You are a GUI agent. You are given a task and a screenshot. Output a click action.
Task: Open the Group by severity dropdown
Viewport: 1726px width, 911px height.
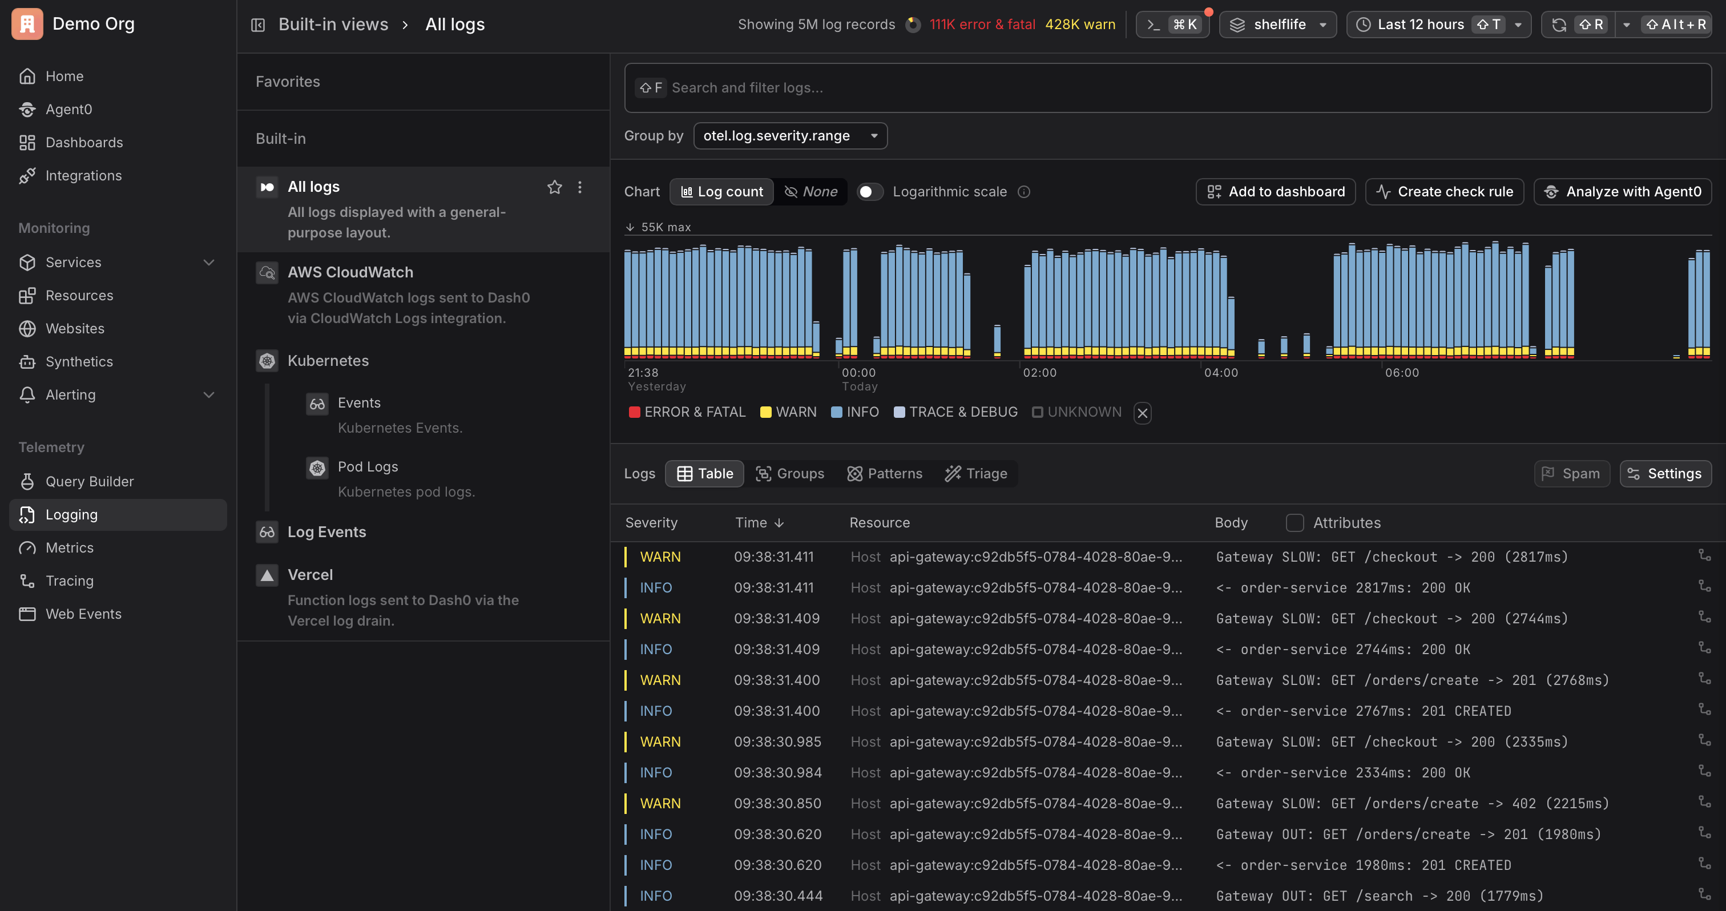click(790, 135)
